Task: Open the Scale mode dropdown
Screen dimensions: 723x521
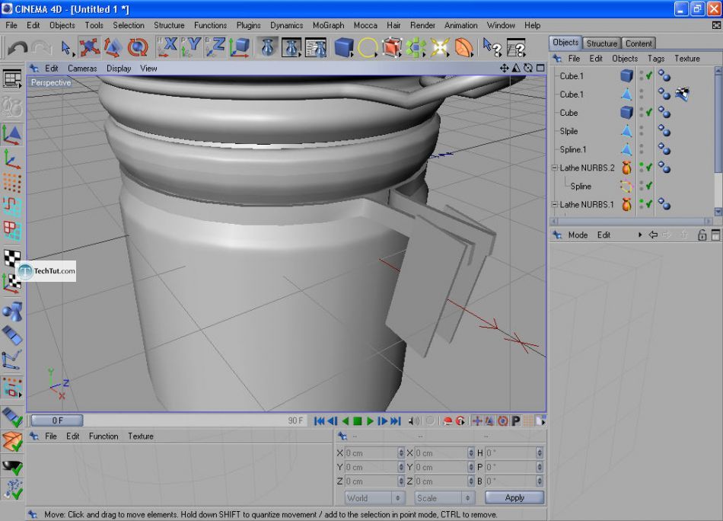Action: point(444,498)
